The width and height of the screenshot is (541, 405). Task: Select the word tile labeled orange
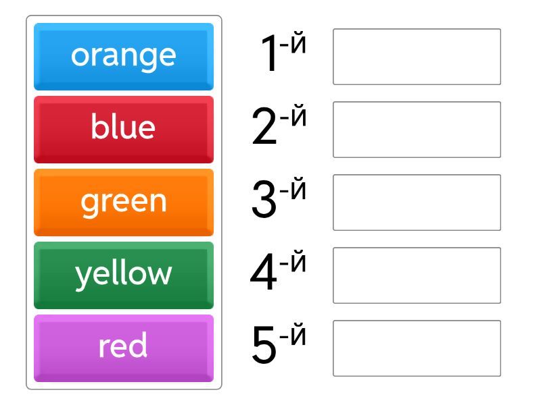[123, 56]
